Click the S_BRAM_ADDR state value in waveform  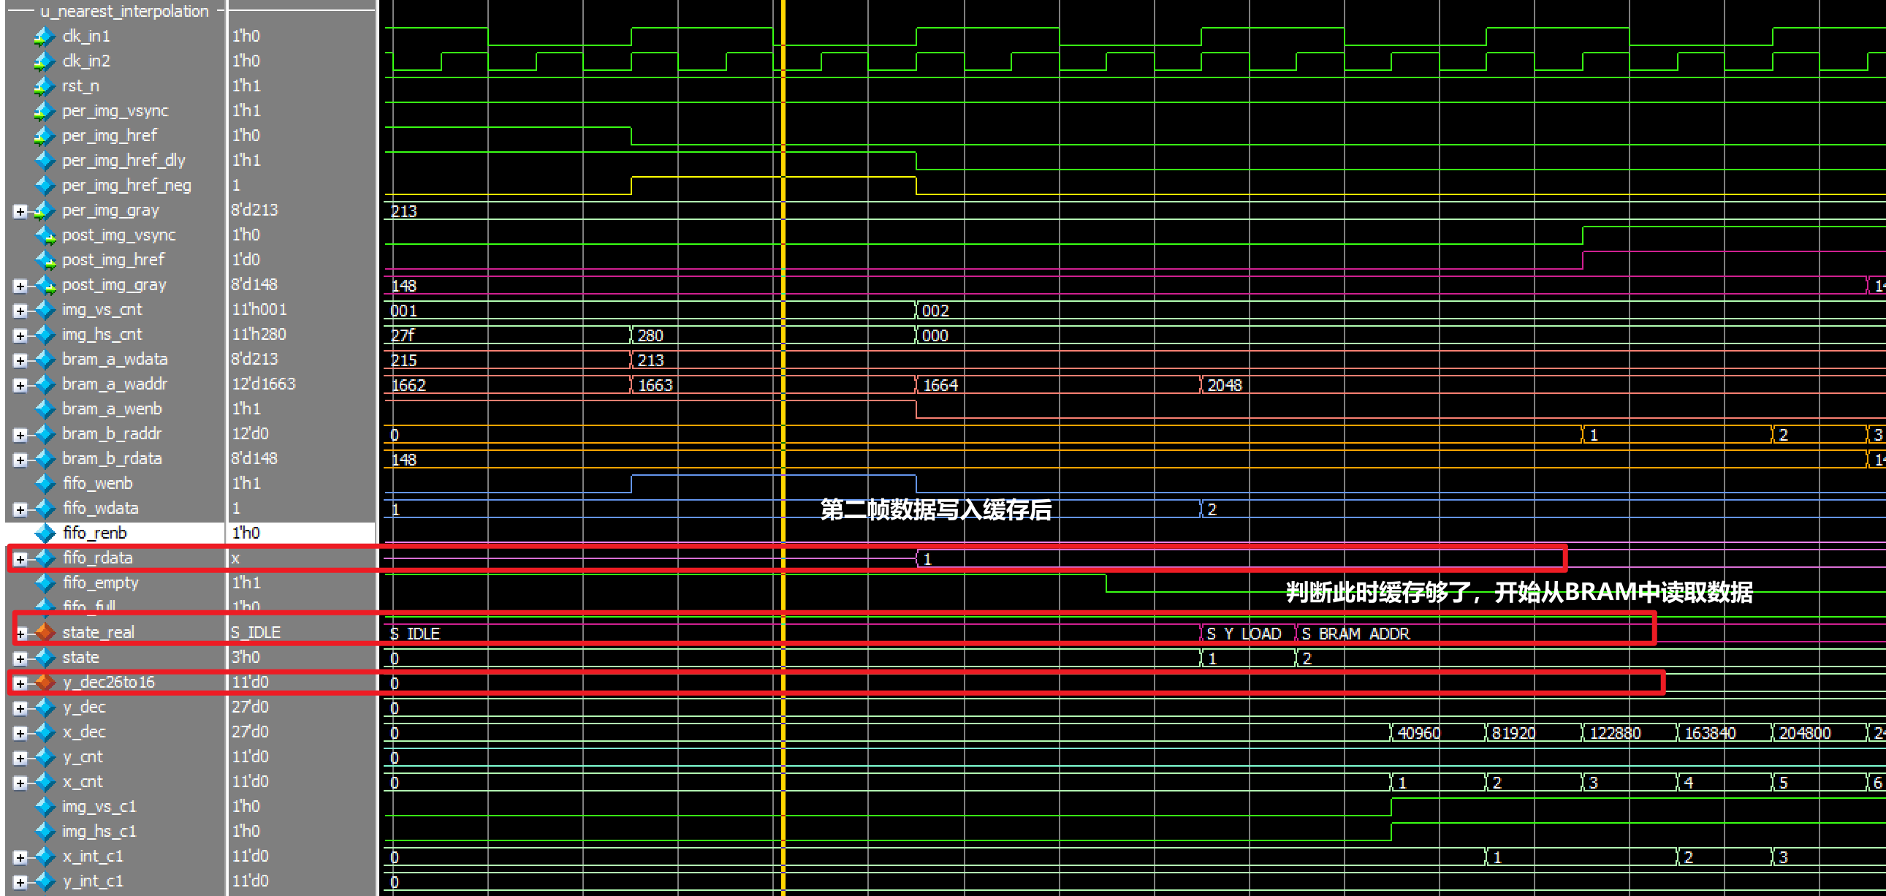pyautogui.click(x=1355, y=634)
